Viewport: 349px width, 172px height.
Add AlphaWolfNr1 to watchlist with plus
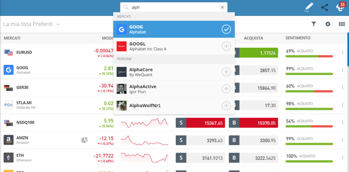tap(226, 106)
